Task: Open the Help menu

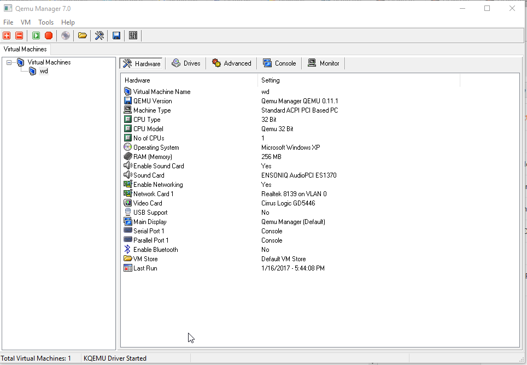Action: coord(68,22)
